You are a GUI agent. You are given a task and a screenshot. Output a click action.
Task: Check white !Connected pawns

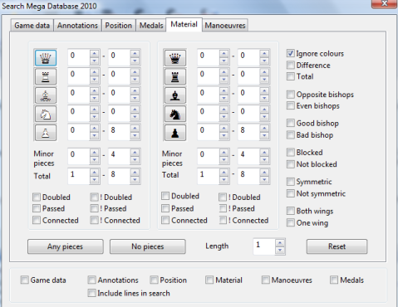point(94,220)
